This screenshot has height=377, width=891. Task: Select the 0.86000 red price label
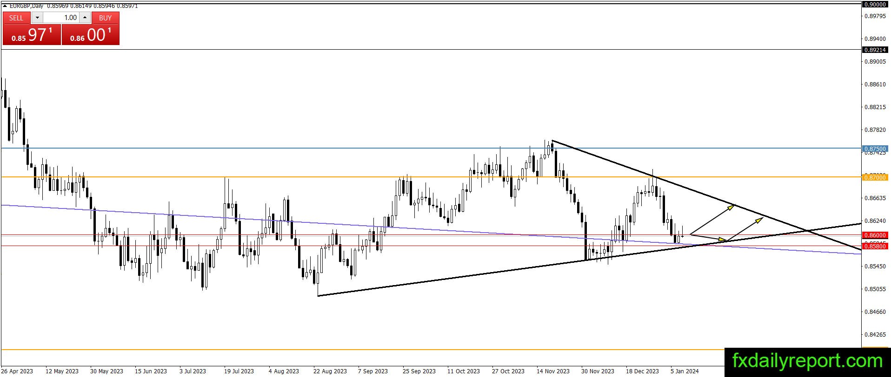[875, 235]
